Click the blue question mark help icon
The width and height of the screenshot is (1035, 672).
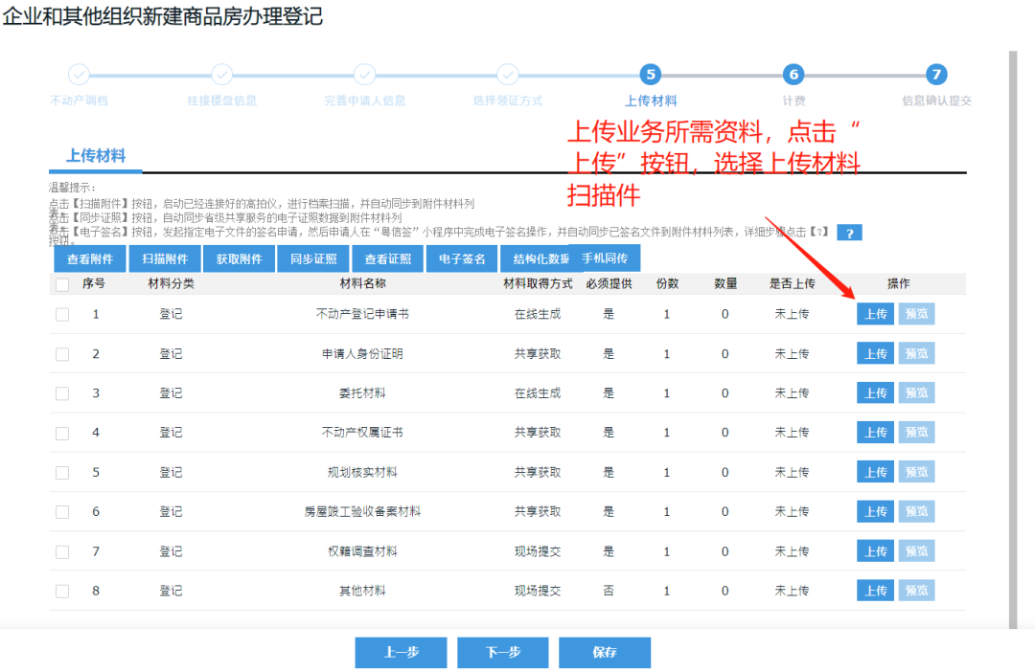tap(849, 232)
